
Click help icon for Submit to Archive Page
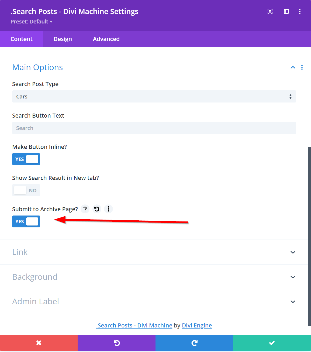pyautogui.click(x=85, y=209)
